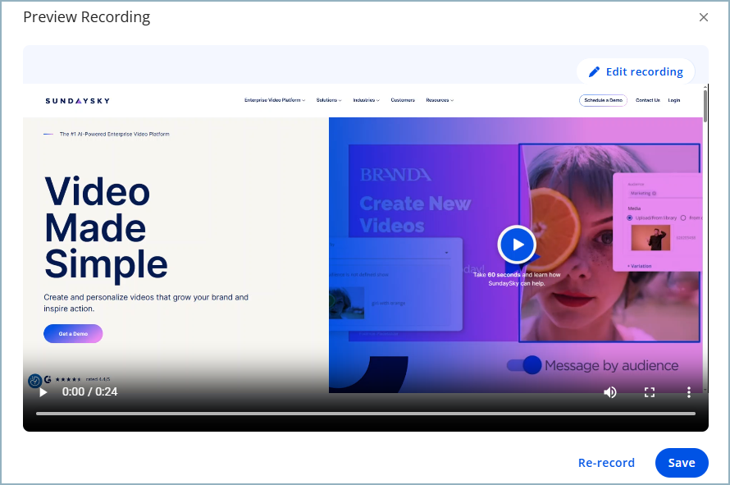Click the large circular play icon on the hero image

click(517, 245)
